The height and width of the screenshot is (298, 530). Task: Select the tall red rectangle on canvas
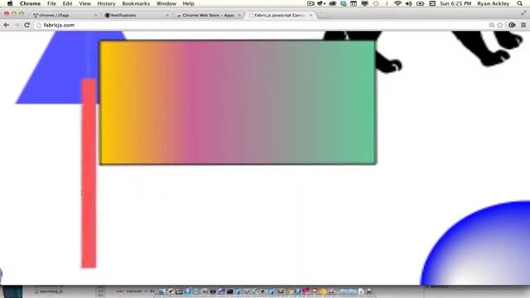point(89,173)
